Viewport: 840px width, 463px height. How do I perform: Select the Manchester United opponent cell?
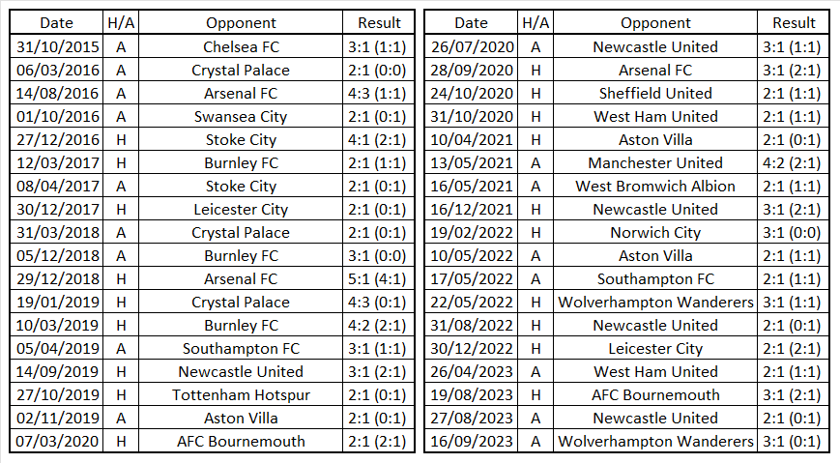coord(655,162)
